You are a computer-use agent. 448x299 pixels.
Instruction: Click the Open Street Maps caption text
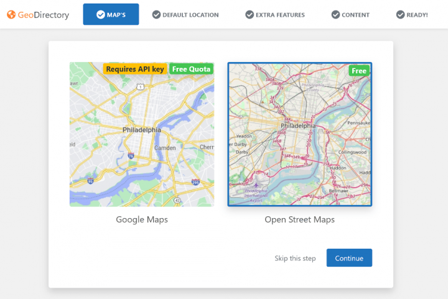299,219
